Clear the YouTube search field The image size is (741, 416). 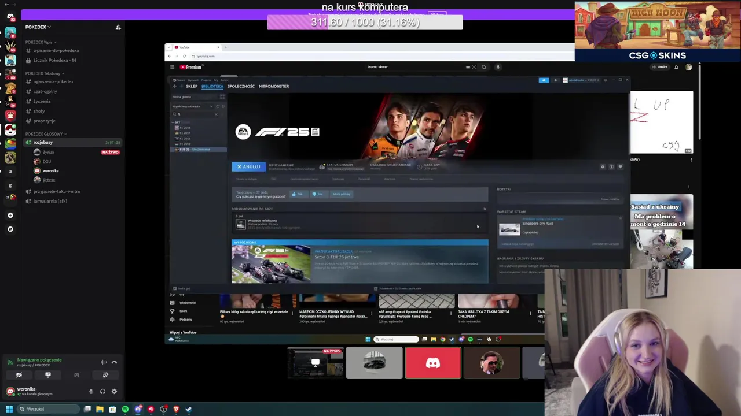pyautogui.click(x=474, y=67)
